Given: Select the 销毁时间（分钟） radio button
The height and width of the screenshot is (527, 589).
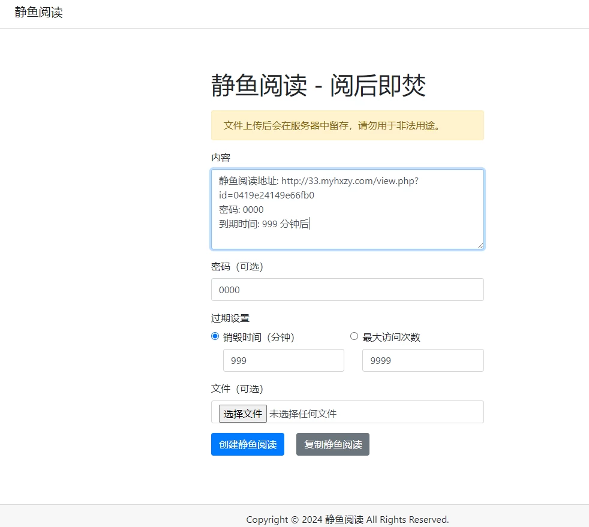Looking at the screenshot, I should [x=215, y=336].
